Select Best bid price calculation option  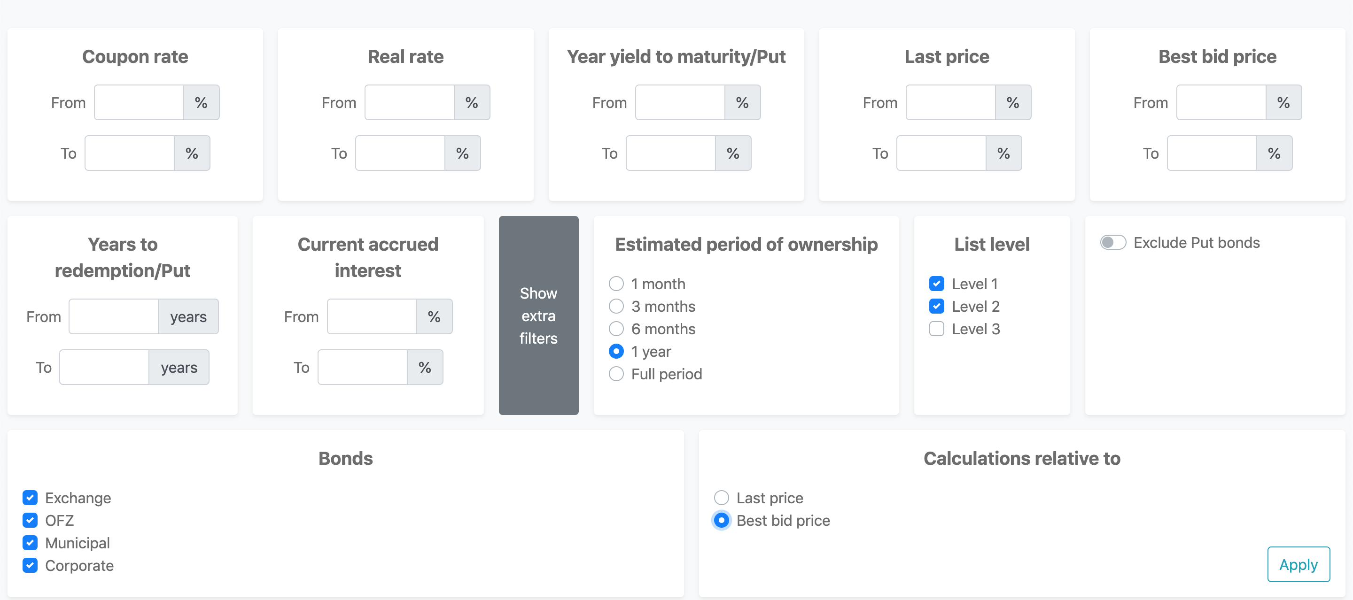[721, 520]
